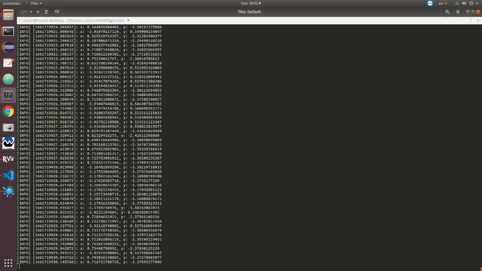Open Visual Studio Code from dock
The image size is (482, 271).
8,175
